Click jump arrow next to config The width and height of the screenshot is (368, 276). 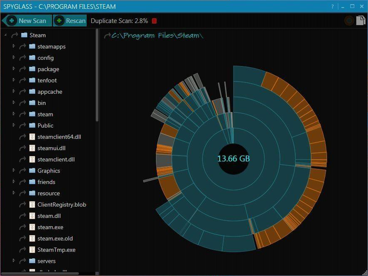point(23,58)
